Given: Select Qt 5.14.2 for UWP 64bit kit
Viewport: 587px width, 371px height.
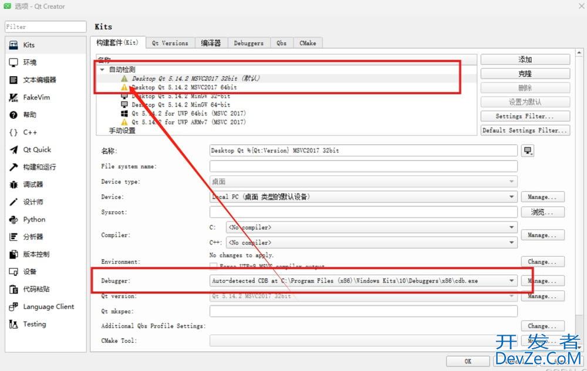Looking at the screenshot, I should [x=188, y=113].
